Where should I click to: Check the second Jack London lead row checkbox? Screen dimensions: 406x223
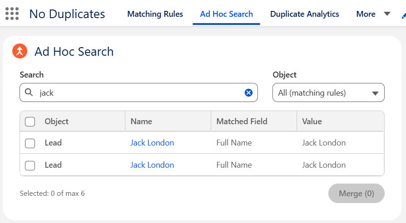[x=30, y=165]
